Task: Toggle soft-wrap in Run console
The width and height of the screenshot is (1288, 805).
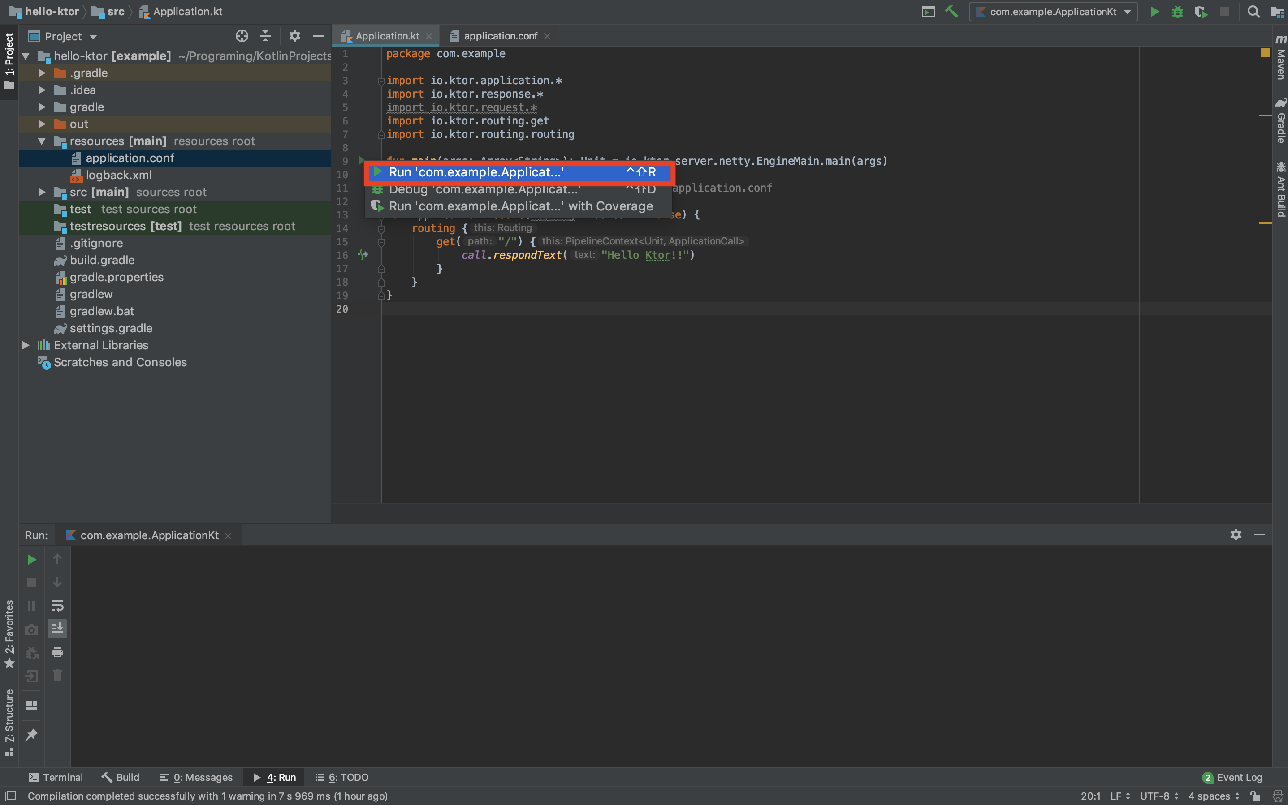Action: click(x=57, y=605)
